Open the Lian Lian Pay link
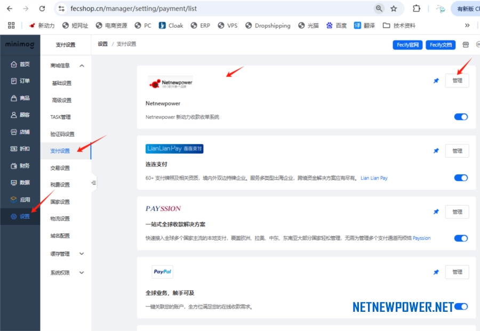Screen dimensions: 480x331 click(x=374, y=178)
